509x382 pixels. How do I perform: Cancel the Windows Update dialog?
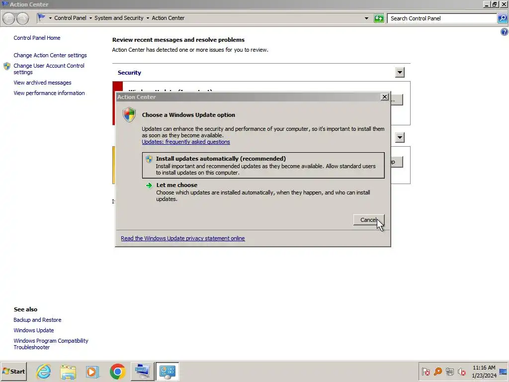369,220
